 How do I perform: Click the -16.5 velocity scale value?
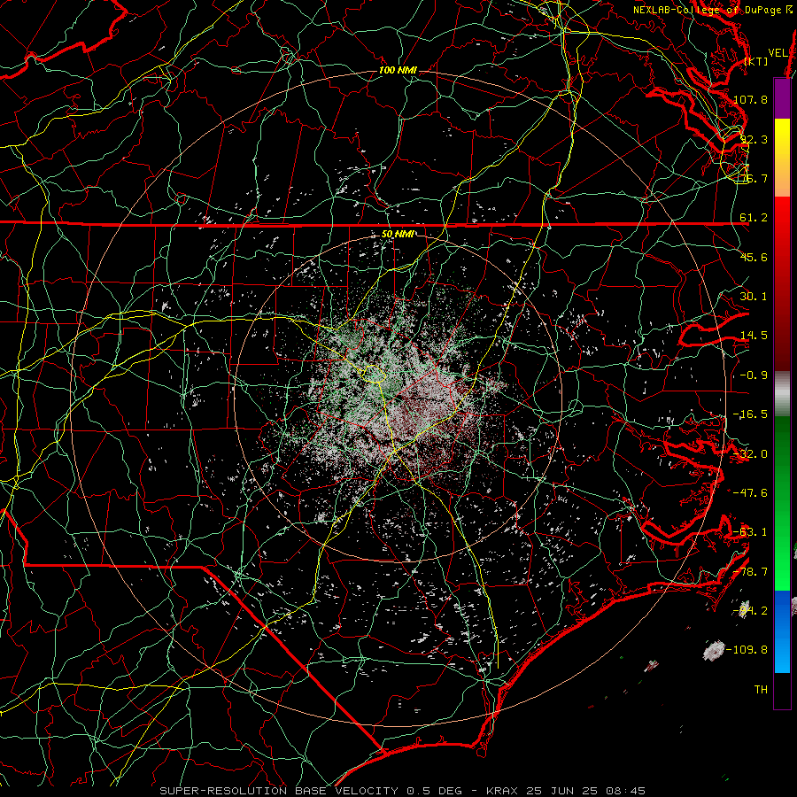coord(750,414)
